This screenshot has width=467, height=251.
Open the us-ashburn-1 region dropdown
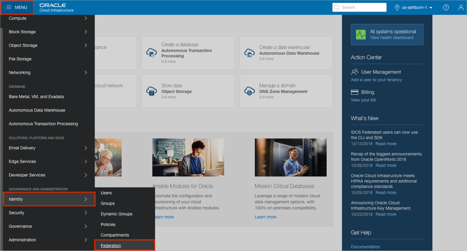[x=414, y=7]
